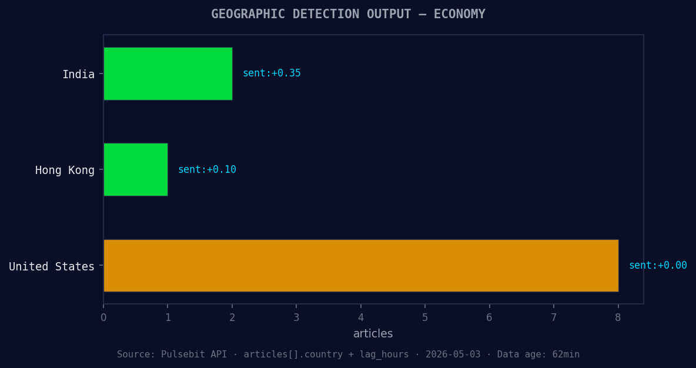This screenshot has height=368, width=696.
Task: Click the 'sent:+0.00' annotation
Action: click(x=658, y=266)
